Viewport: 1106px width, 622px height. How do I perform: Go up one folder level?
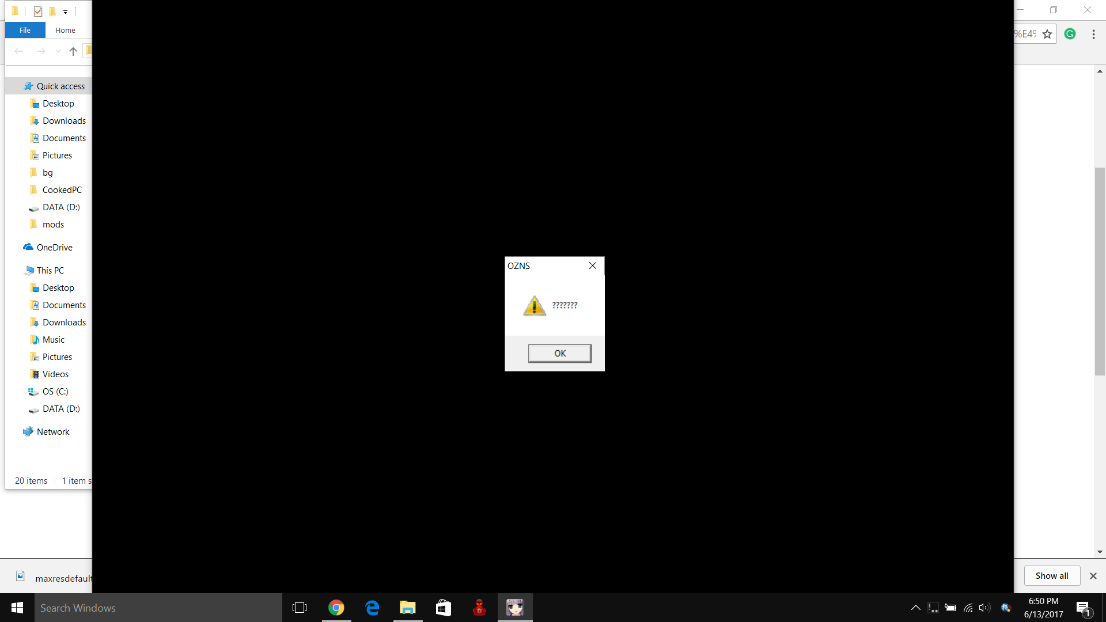[x=73, y=51]
